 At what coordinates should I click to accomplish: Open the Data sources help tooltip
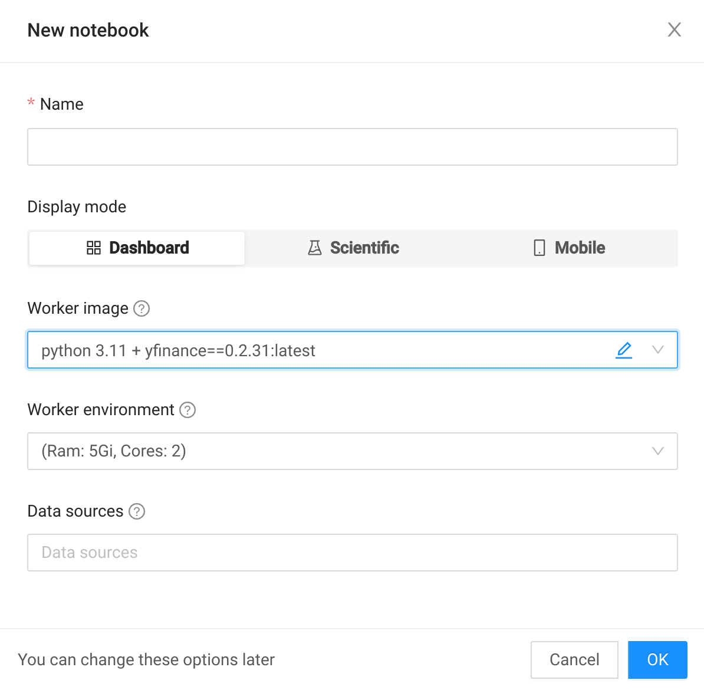[x=136, y=511]
